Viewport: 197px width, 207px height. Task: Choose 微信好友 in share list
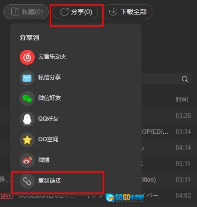pyautogui.click(x=50, y=98)
